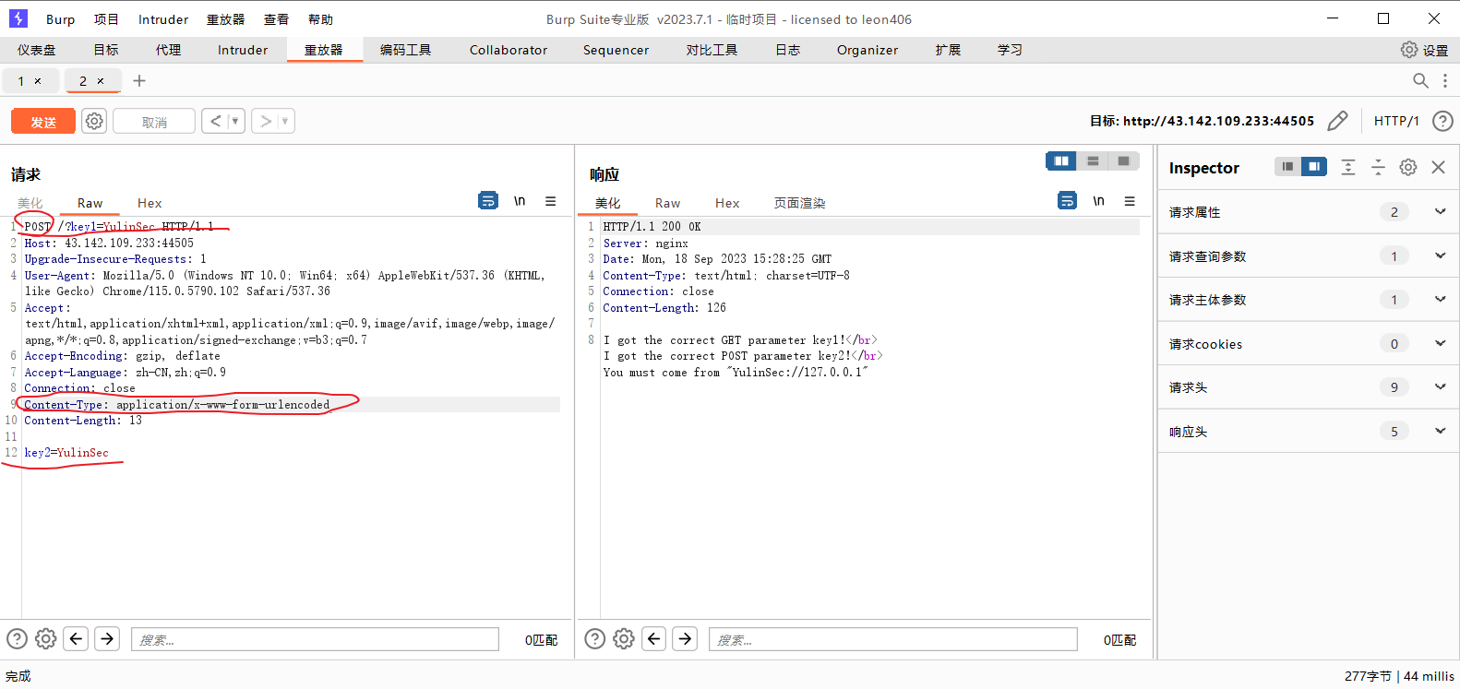Click the 发送 send button
The image size is (1460, 689).
pos(43,121)
